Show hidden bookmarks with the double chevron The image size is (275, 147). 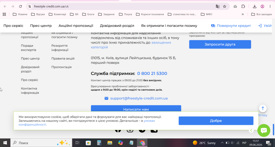click(x=243, y=14)
